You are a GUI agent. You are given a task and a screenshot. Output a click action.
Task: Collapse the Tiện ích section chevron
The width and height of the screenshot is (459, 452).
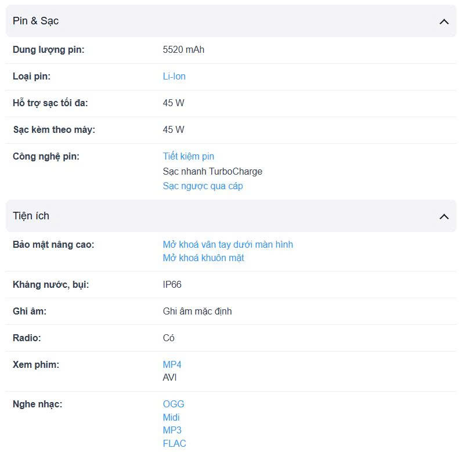click(444, 216)
